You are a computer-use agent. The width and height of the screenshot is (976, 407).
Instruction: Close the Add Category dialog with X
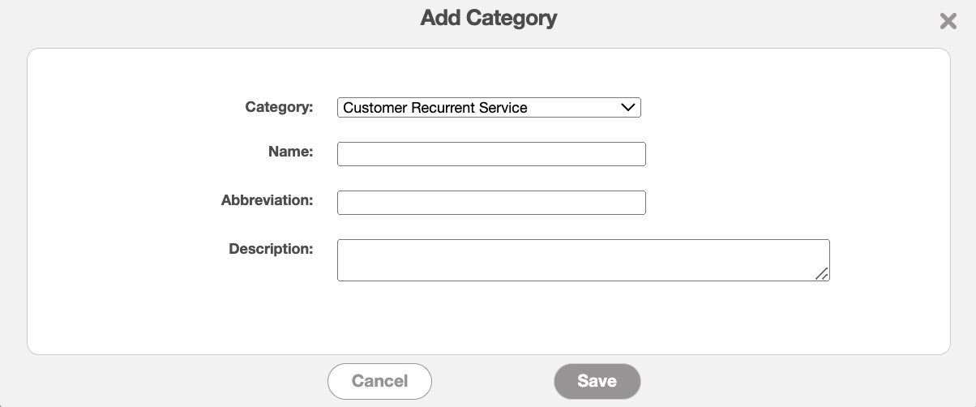click(948, 22)
